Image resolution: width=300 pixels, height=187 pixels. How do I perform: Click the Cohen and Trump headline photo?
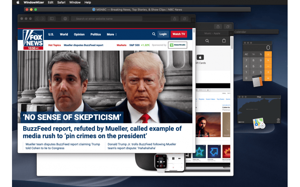(x=105, y=87)
